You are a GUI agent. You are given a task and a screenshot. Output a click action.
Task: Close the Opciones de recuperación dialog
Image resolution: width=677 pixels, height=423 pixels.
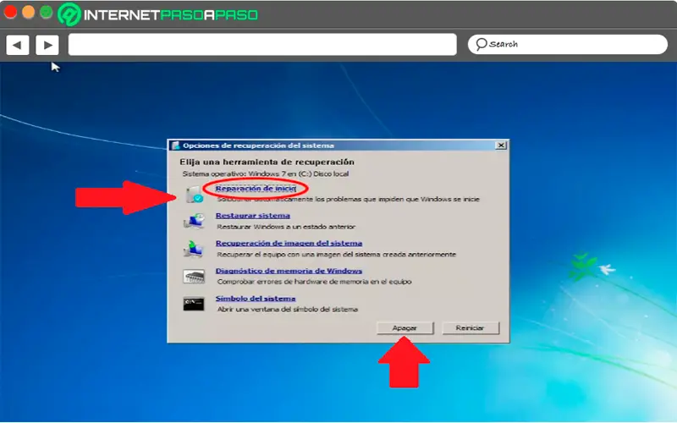click(501, 146)
